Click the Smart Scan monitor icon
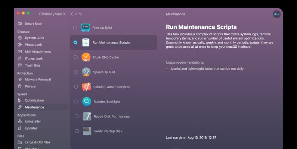 20,24
